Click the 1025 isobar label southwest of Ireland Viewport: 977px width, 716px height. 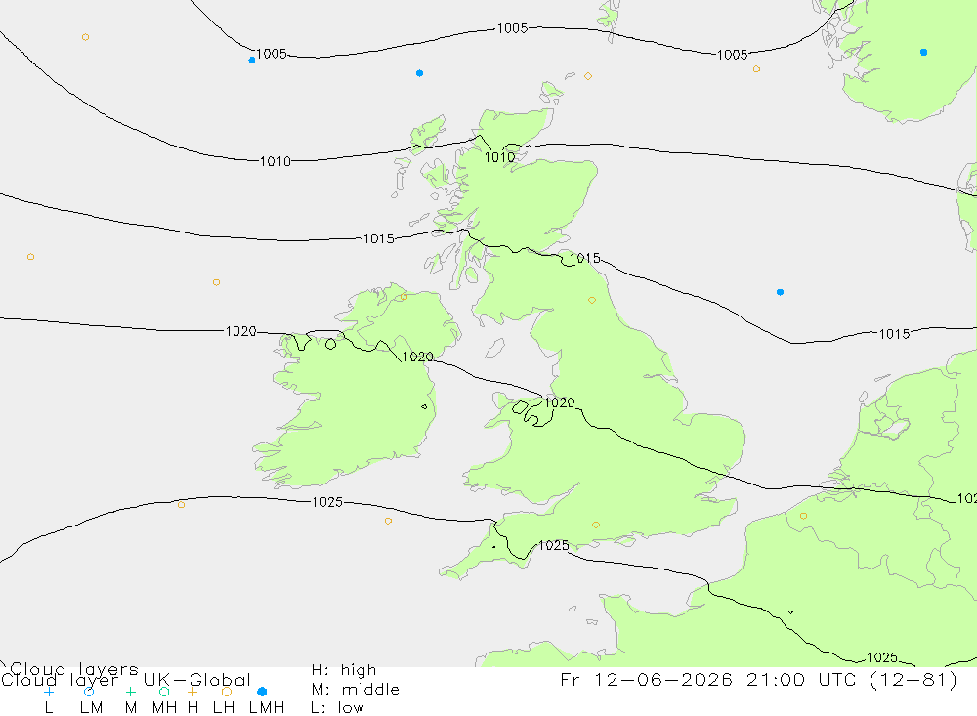pos(327,502)
